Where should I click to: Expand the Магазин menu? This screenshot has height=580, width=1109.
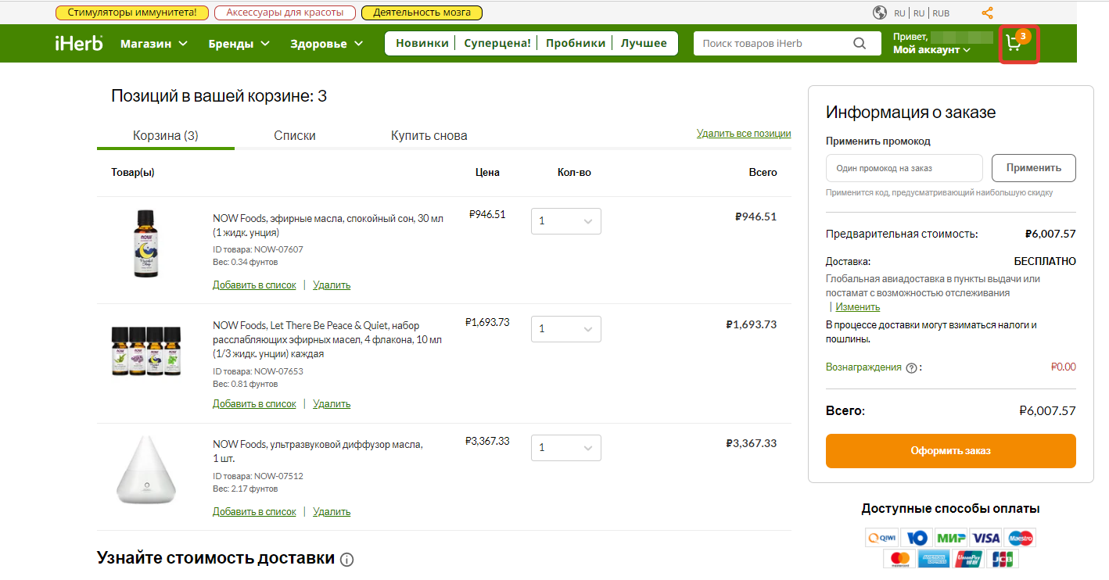click(154, 44)
